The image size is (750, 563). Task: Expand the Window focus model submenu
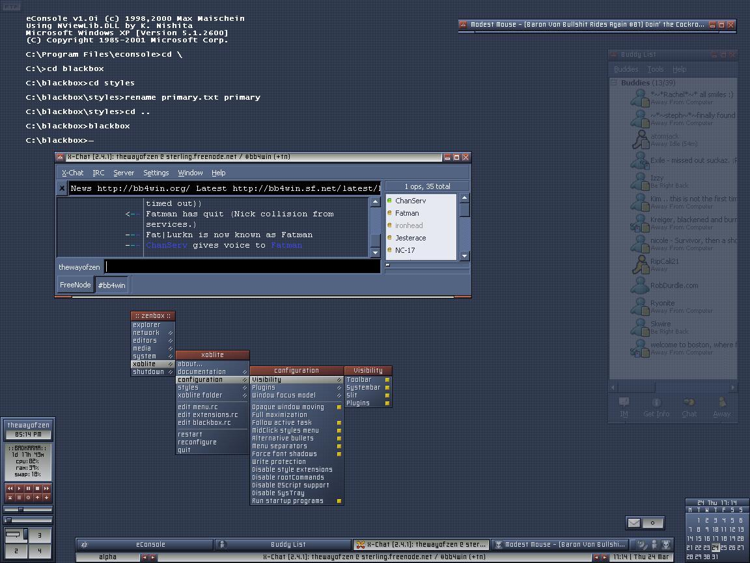coord(297,396)
